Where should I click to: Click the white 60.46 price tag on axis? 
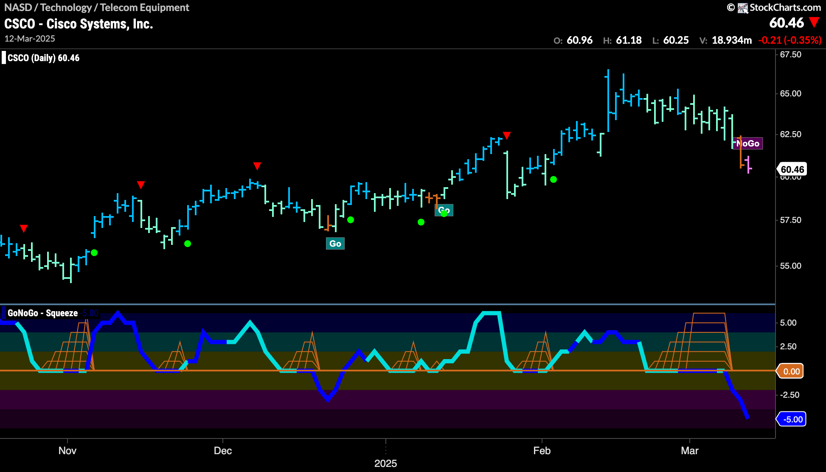[x=792, y=169]
